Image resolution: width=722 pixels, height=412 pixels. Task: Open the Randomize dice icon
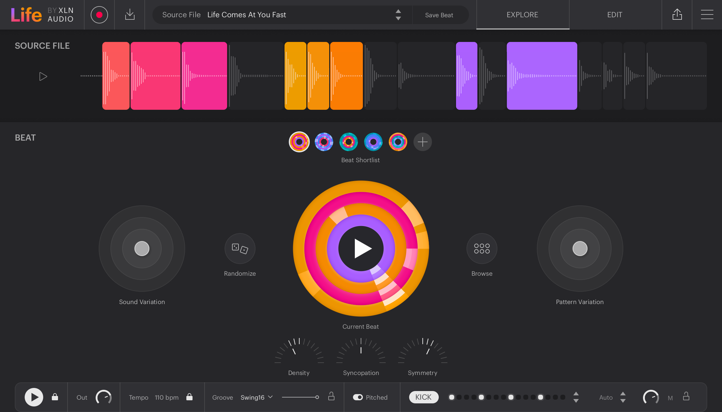pos(240,249)
